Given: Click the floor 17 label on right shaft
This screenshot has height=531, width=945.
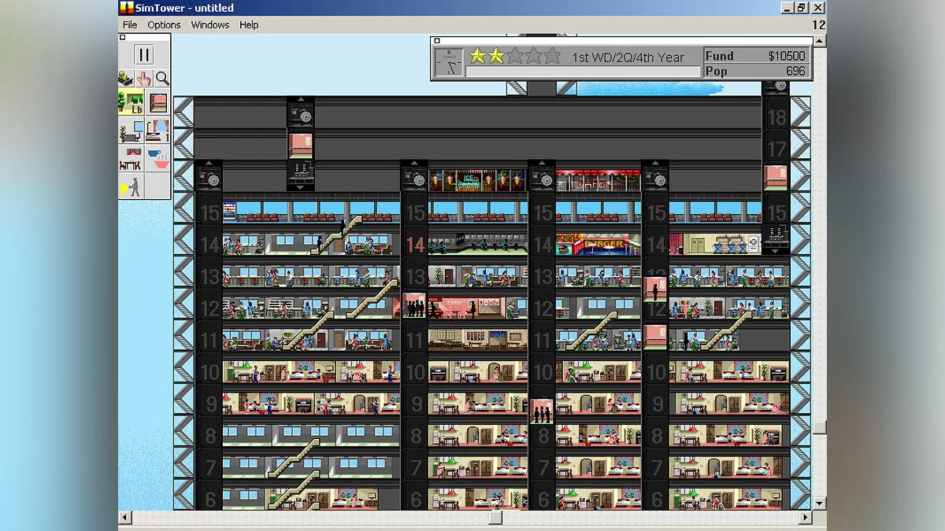Looking at the screenshot, I should pos(776,149).
